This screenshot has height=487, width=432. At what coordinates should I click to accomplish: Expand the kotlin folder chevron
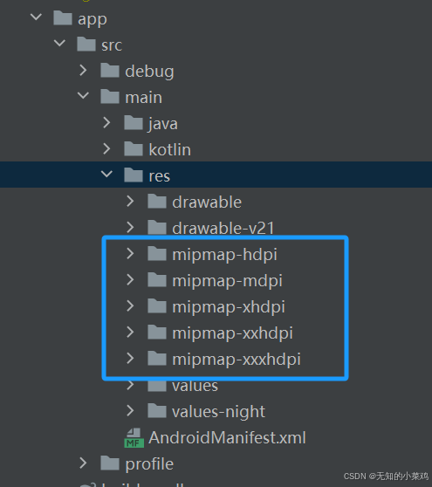click(x=106, y=148)
